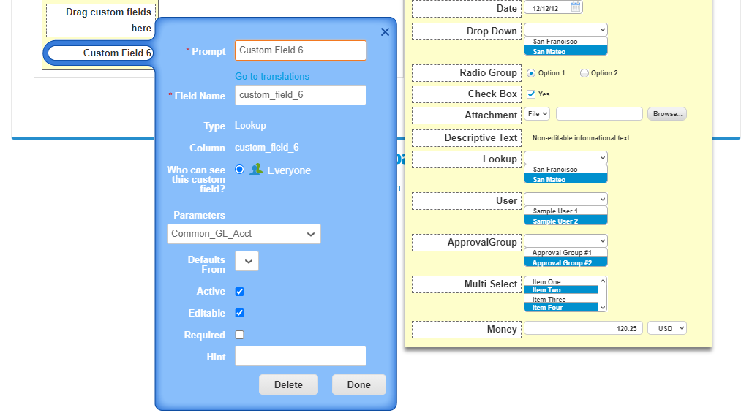
Task: Select the Custom Field 6 item
Action: tap(99, 53)
